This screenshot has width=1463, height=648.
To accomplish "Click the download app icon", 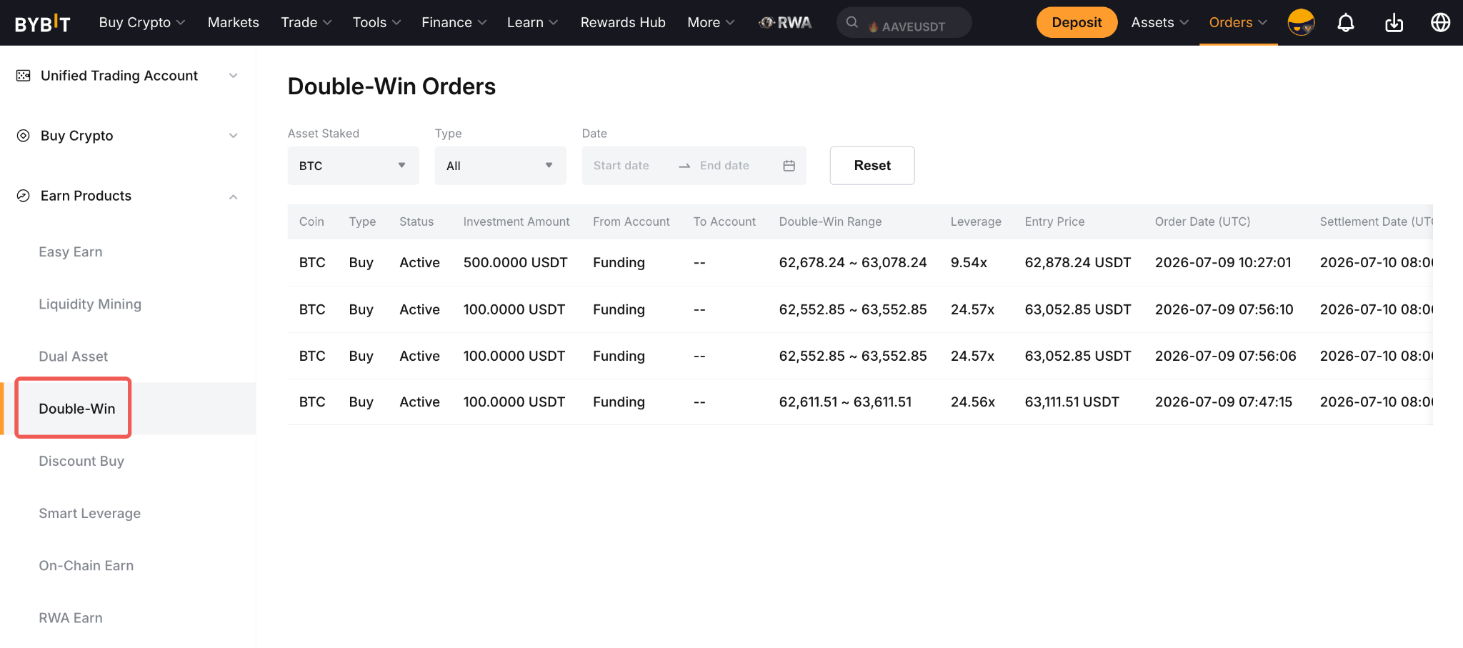I will (x=1394, y=23).
